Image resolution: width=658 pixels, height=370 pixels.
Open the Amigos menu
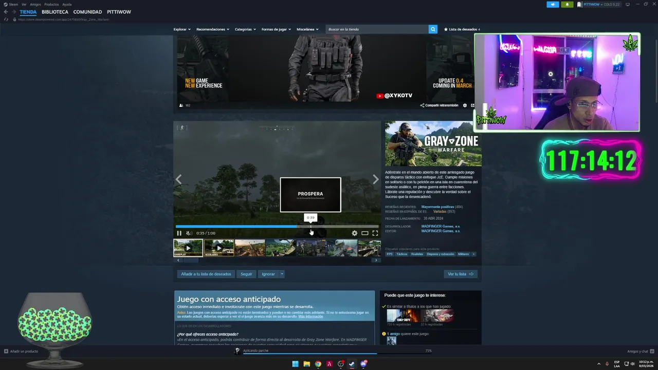(x=35, y=4)
